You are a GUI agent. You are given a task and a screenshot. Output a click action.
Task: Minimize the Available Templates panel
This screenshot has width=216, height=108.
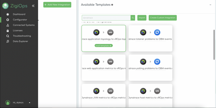click(210, 5)
